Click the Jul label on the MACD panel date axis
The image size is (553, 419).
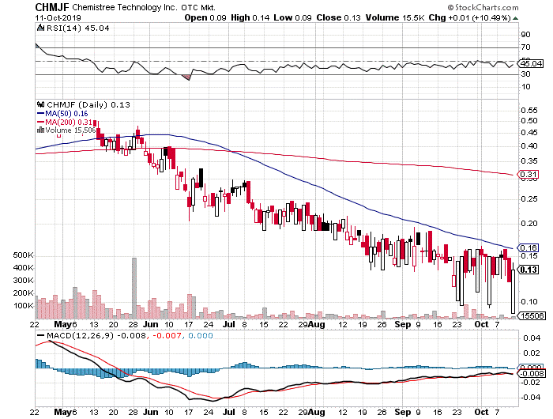229,413
